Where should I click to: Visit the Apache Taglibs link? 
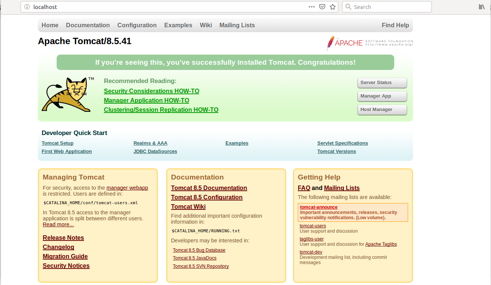(x=381, y=244)
